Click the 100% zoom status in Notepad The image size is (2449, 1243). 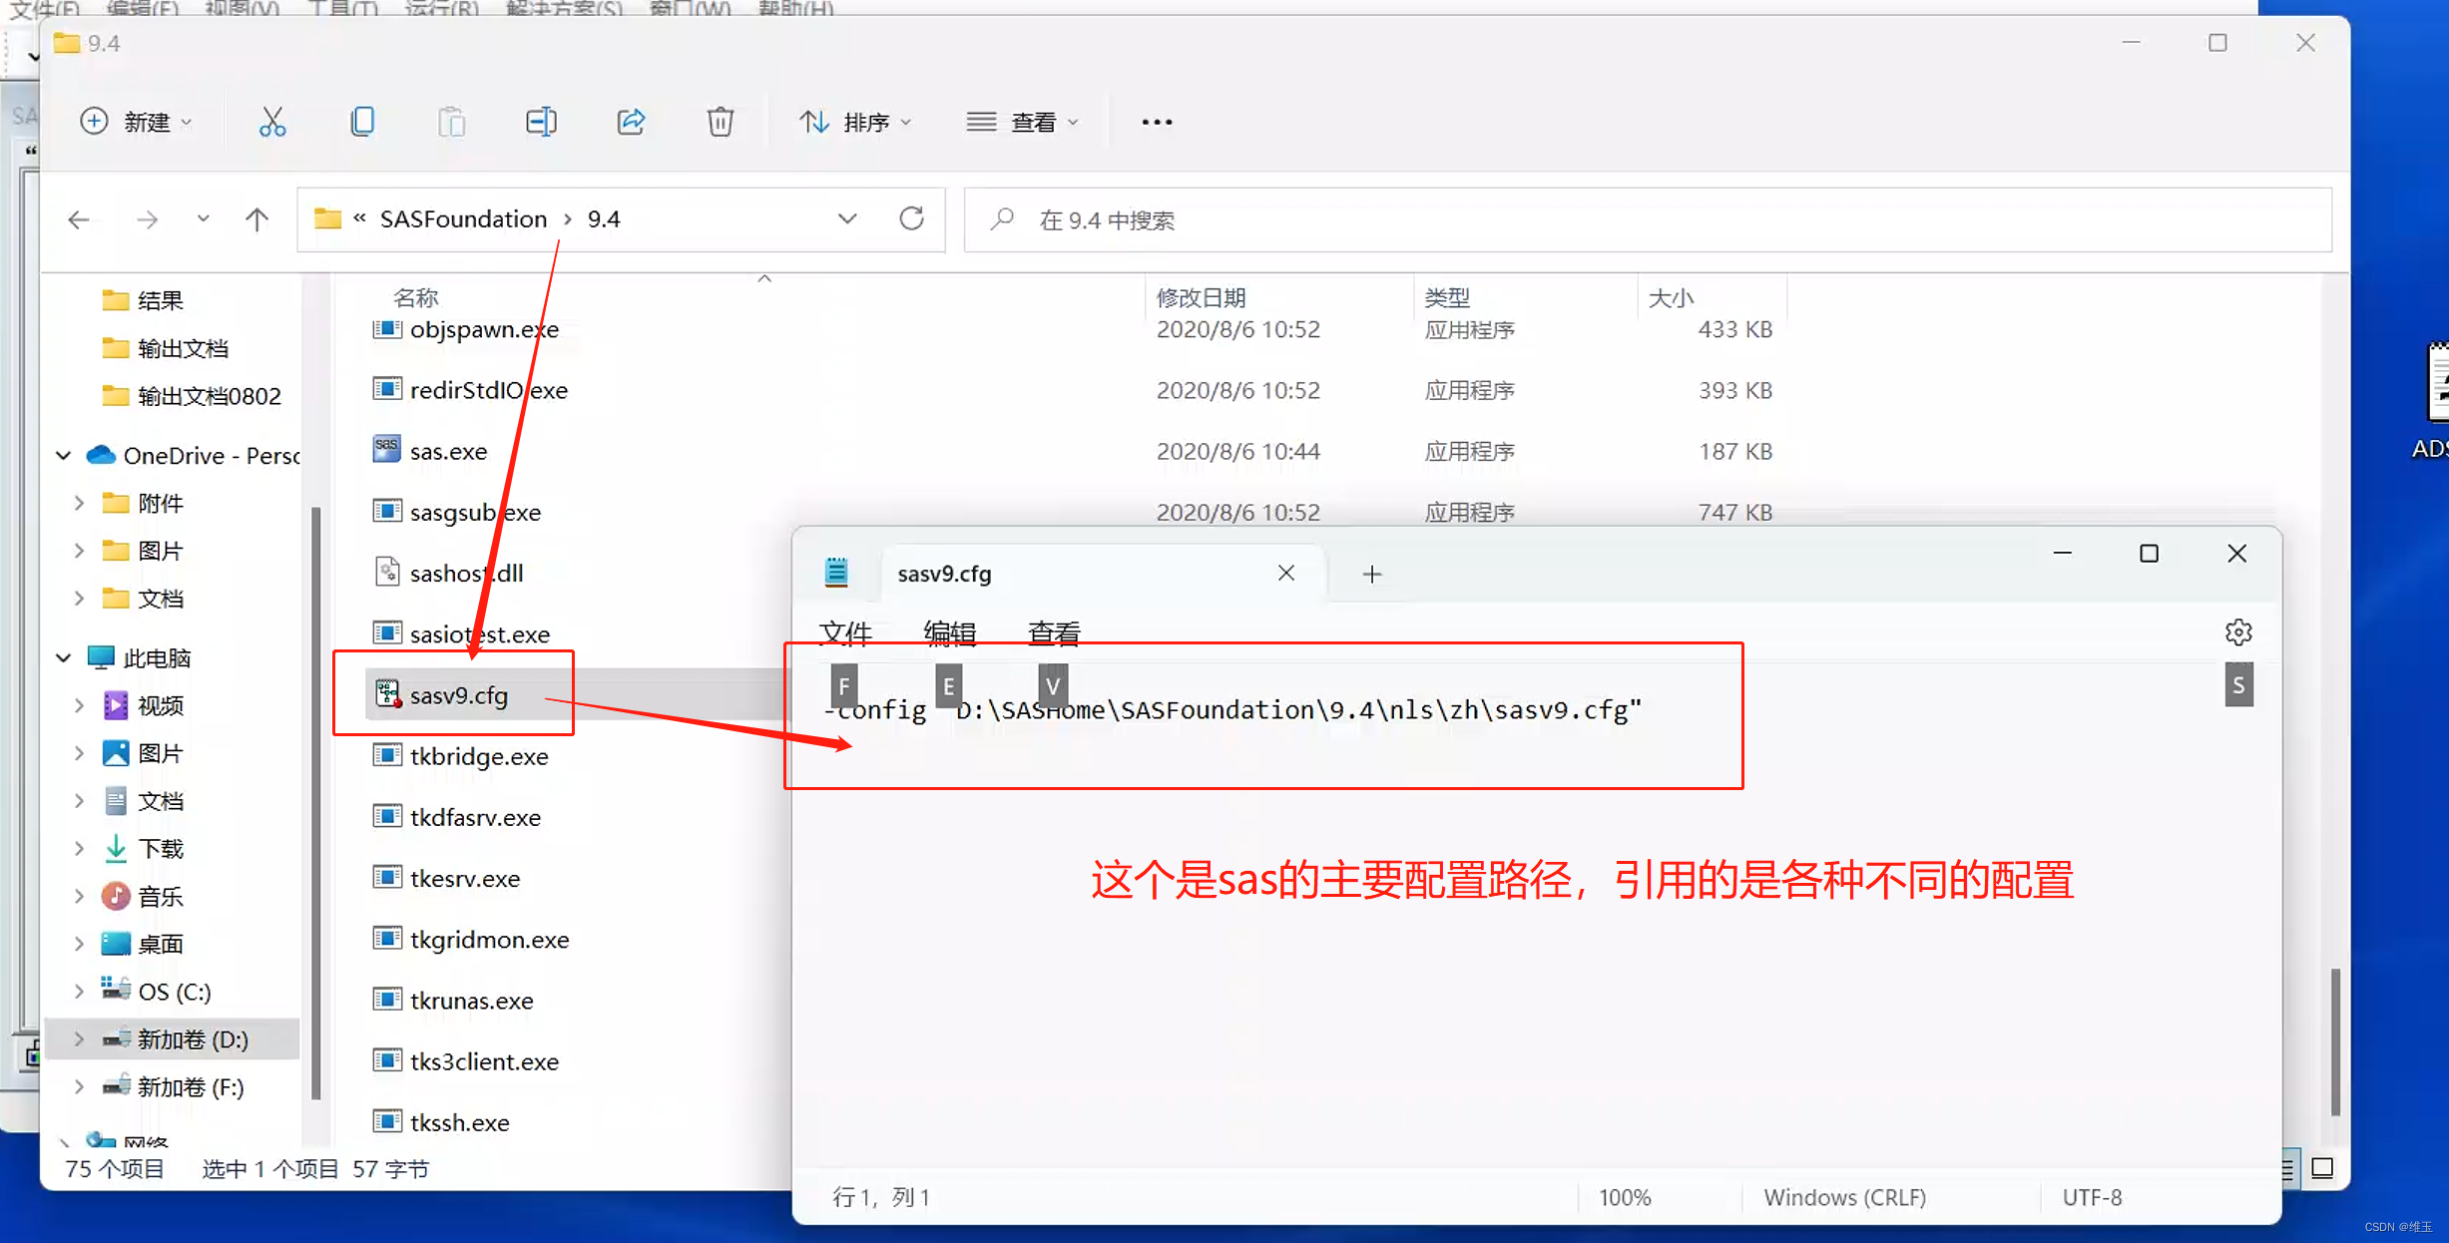tap(1625, 1197)
